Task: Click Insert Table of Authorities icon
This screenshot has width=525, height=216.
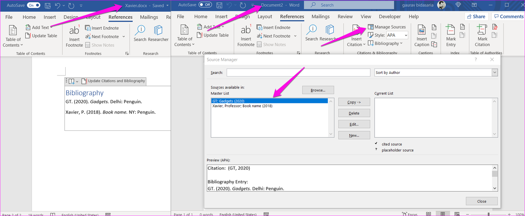Action: (x=495, y=27)
